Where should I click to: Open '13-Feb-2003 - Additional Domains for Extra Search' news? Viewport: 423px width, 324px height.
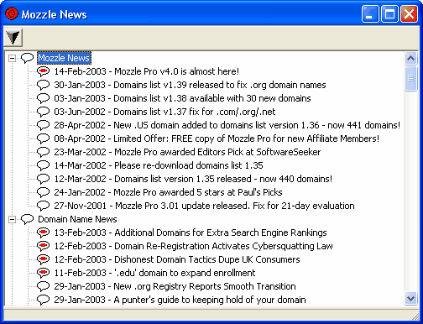191,233
